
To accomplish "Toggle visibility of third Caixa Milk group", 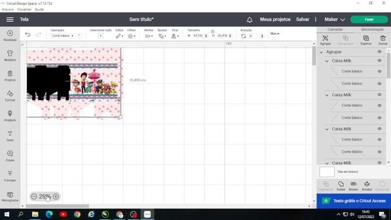I will coord(379,129).
